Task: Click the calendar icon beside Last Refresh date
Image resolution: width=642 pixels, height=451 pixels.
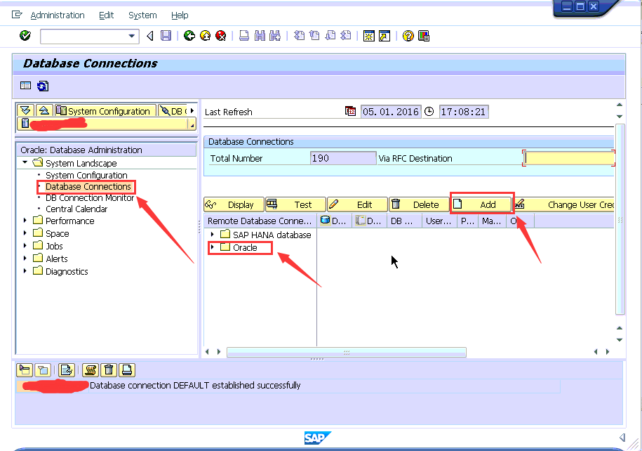Action: click(351, 111)
